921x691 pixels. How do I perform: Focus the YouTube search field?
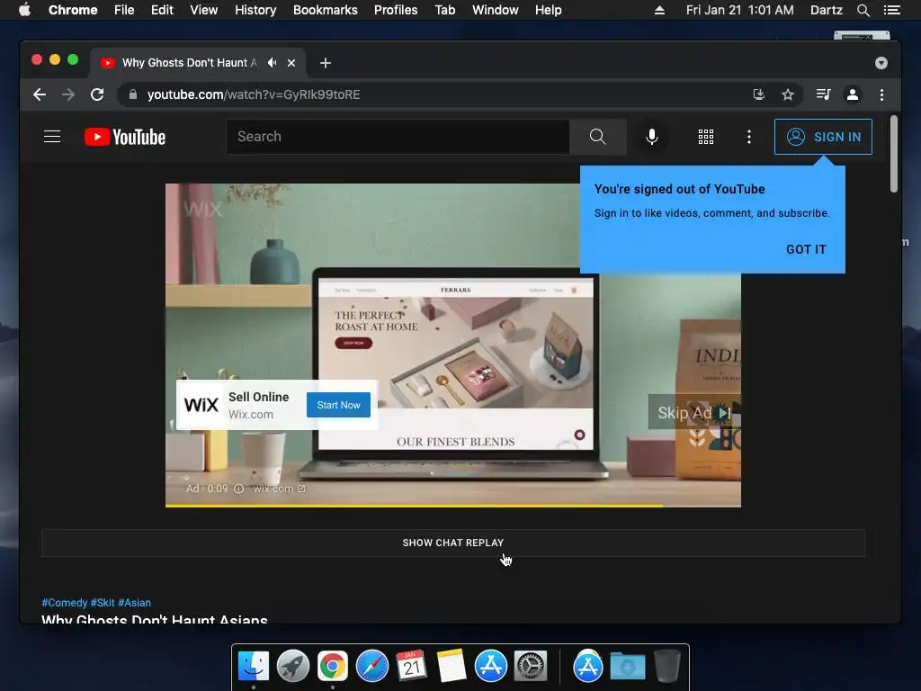398,137
